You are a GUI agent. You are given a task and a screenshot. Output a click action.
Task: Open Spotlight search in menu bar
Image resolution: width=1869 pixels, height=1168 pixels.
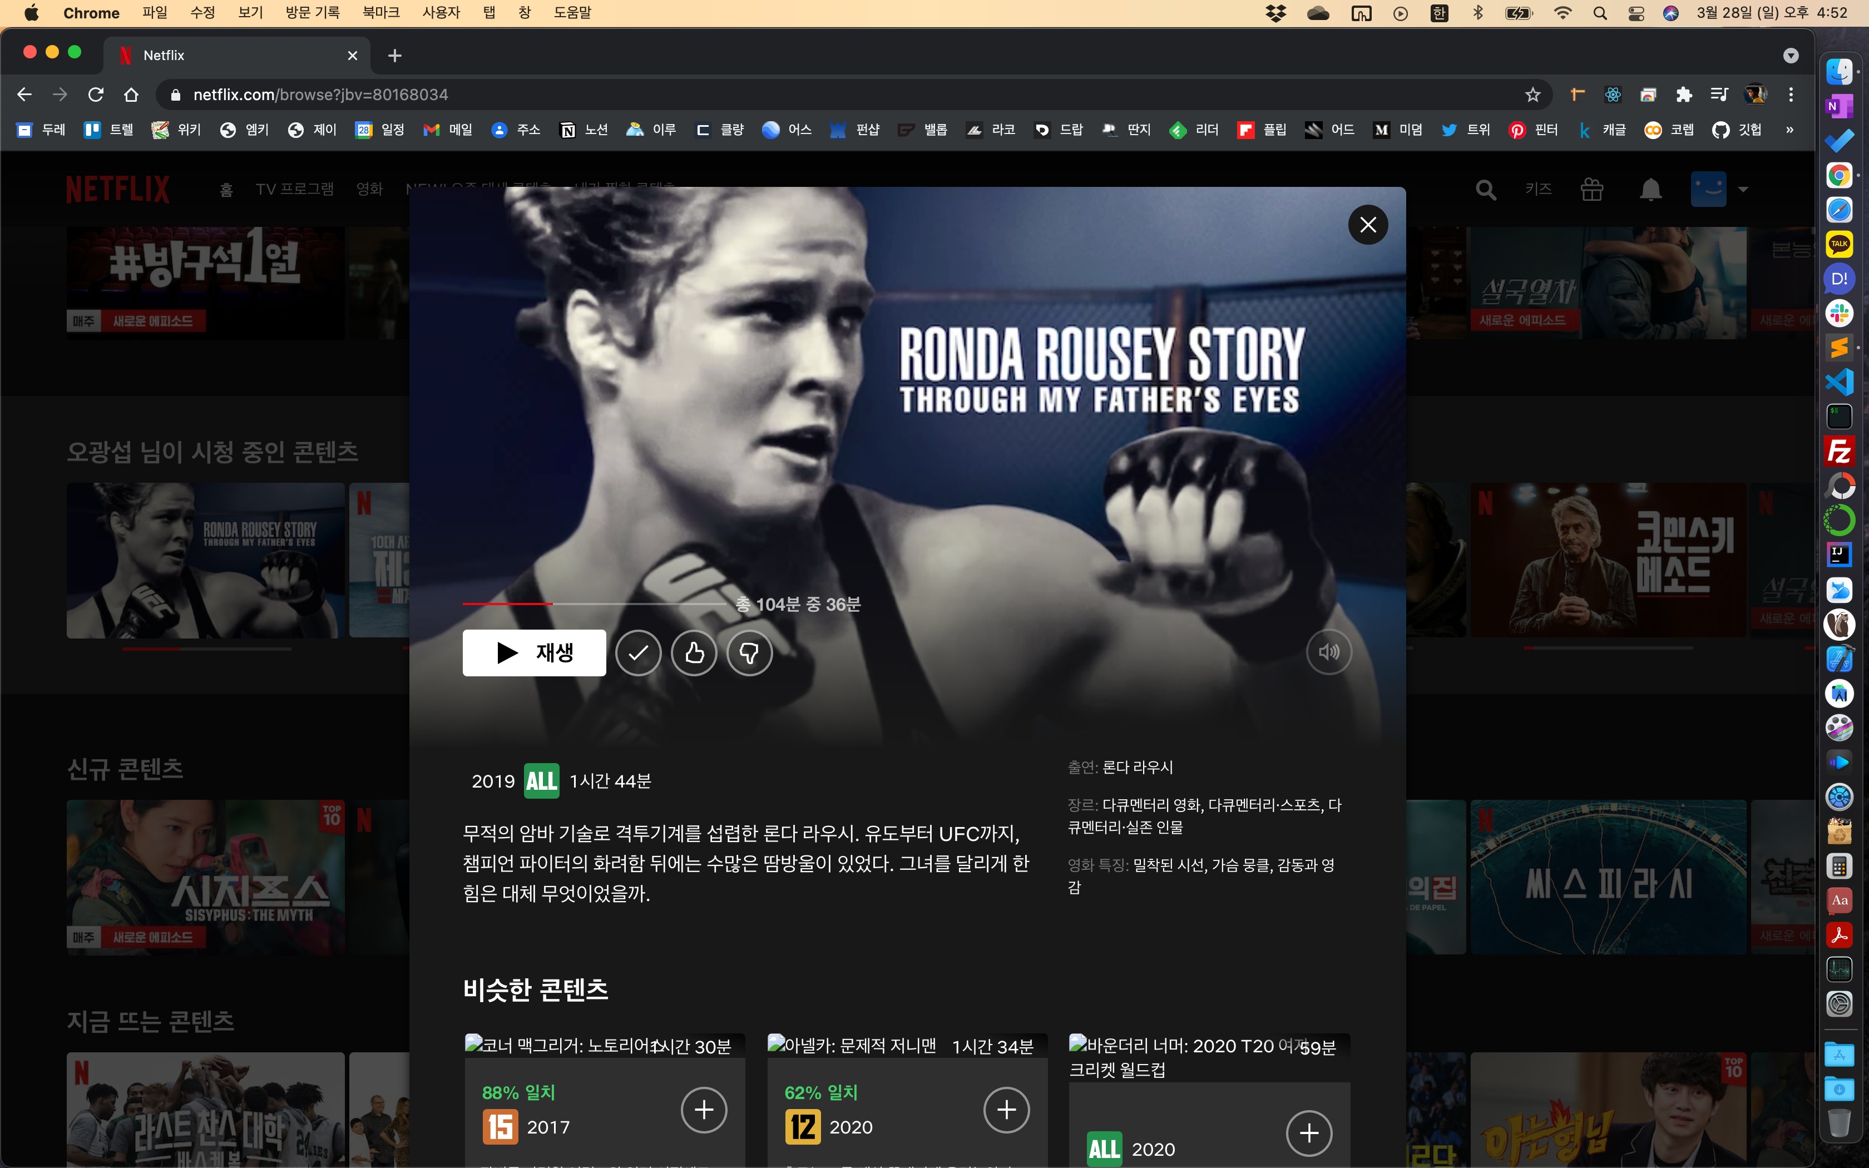[1599, 12]
